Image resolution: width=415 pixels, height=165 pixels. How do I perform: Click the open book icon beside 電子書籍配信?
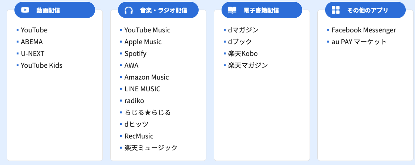(x=232, y=10)
